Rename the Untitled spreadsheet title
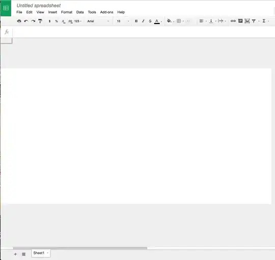 pyautogui.click(x=39, y=6)
